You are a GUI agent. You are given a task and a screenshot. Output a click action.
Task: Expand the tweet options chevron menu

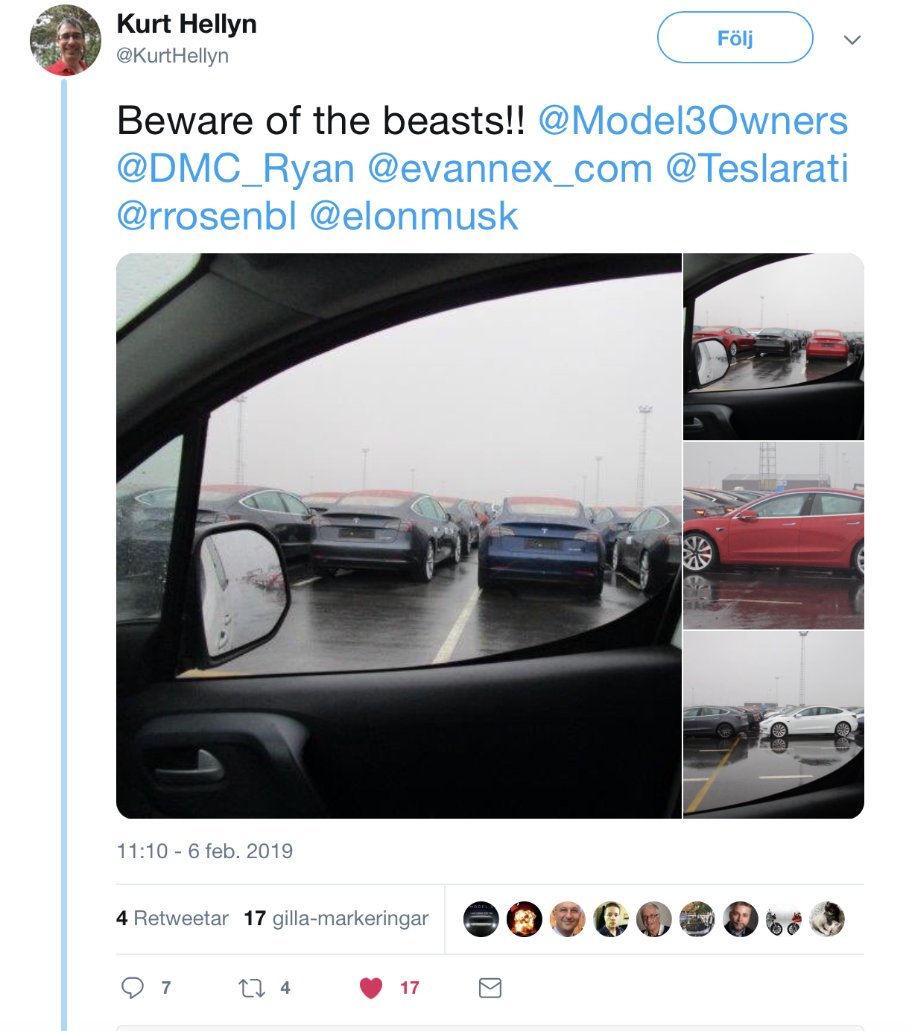[852, 39]
